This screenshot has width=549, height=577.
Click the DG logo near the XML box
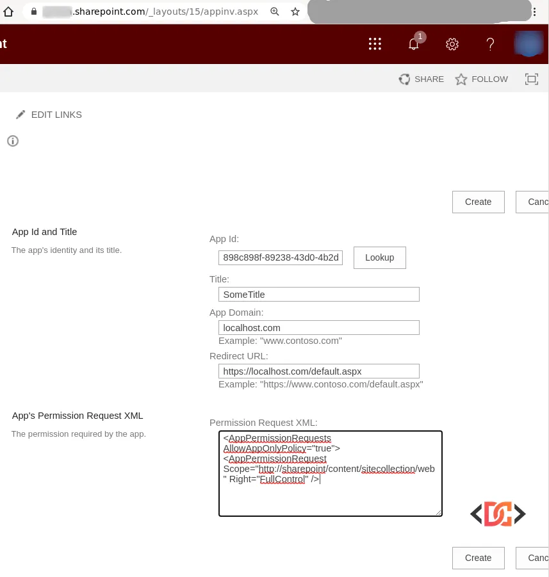[498, 513]
